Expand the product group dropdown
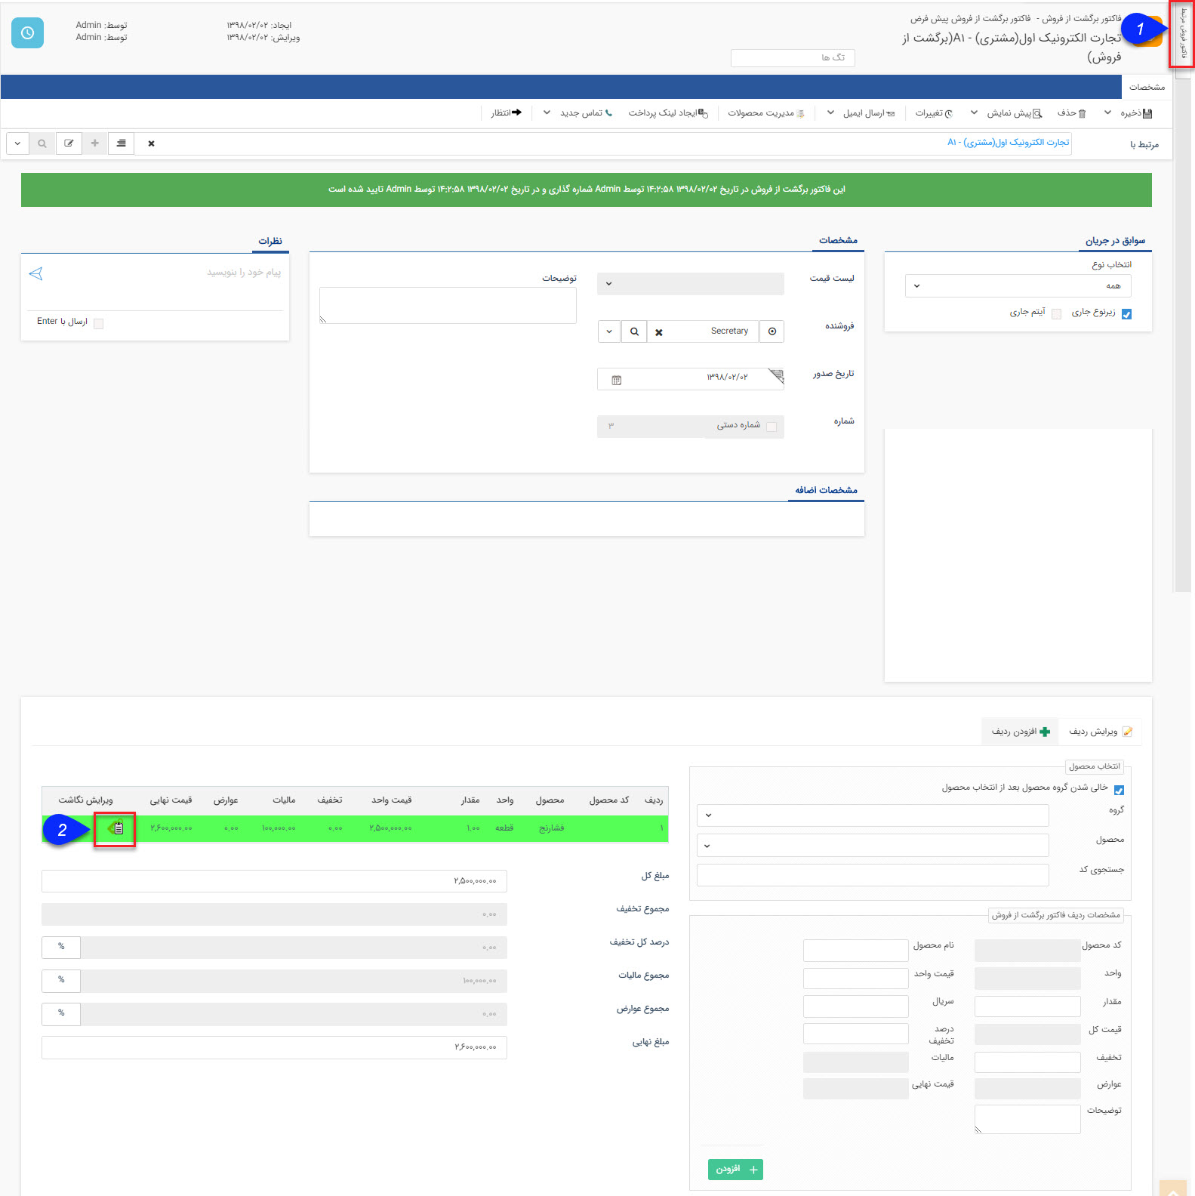Image resolution: width=1195 pixels, height=1196 pixels. (872, 815)
